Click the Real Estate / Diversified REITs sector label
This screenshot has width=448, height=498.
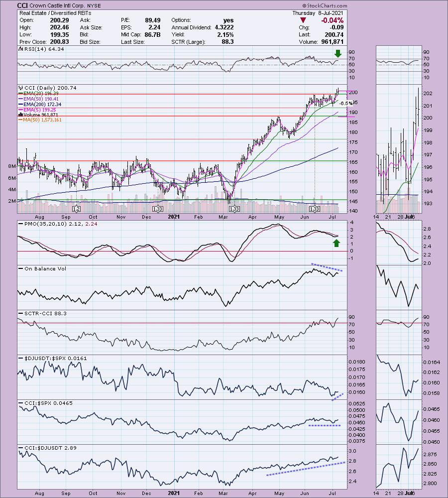55,13
